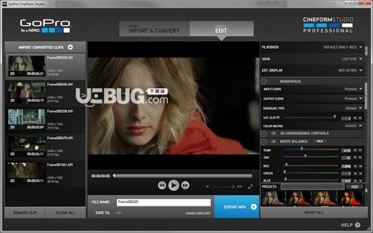Click the rewind button
373x233 pixels.
point(162,185)
